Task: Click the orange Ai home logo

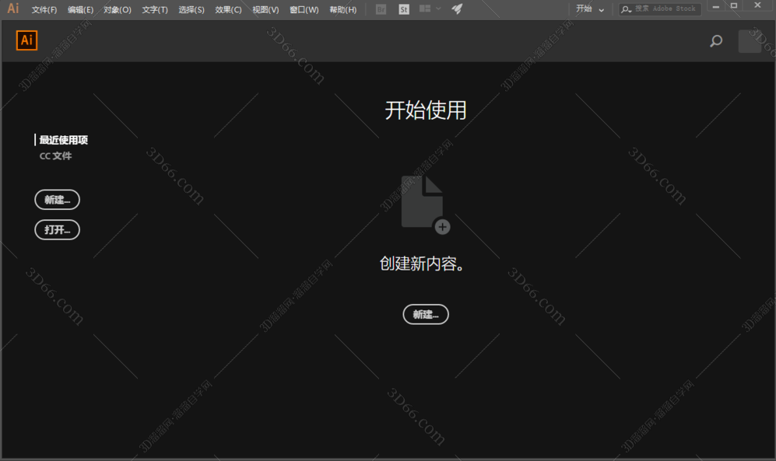Action: click(x=26, y=40)
